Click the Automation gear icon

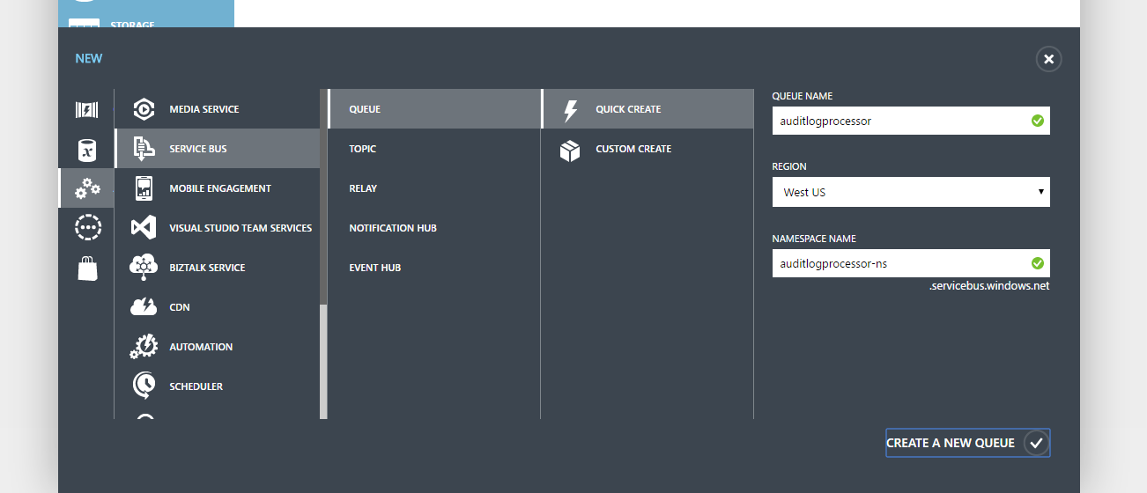click(x=143, y=347)
